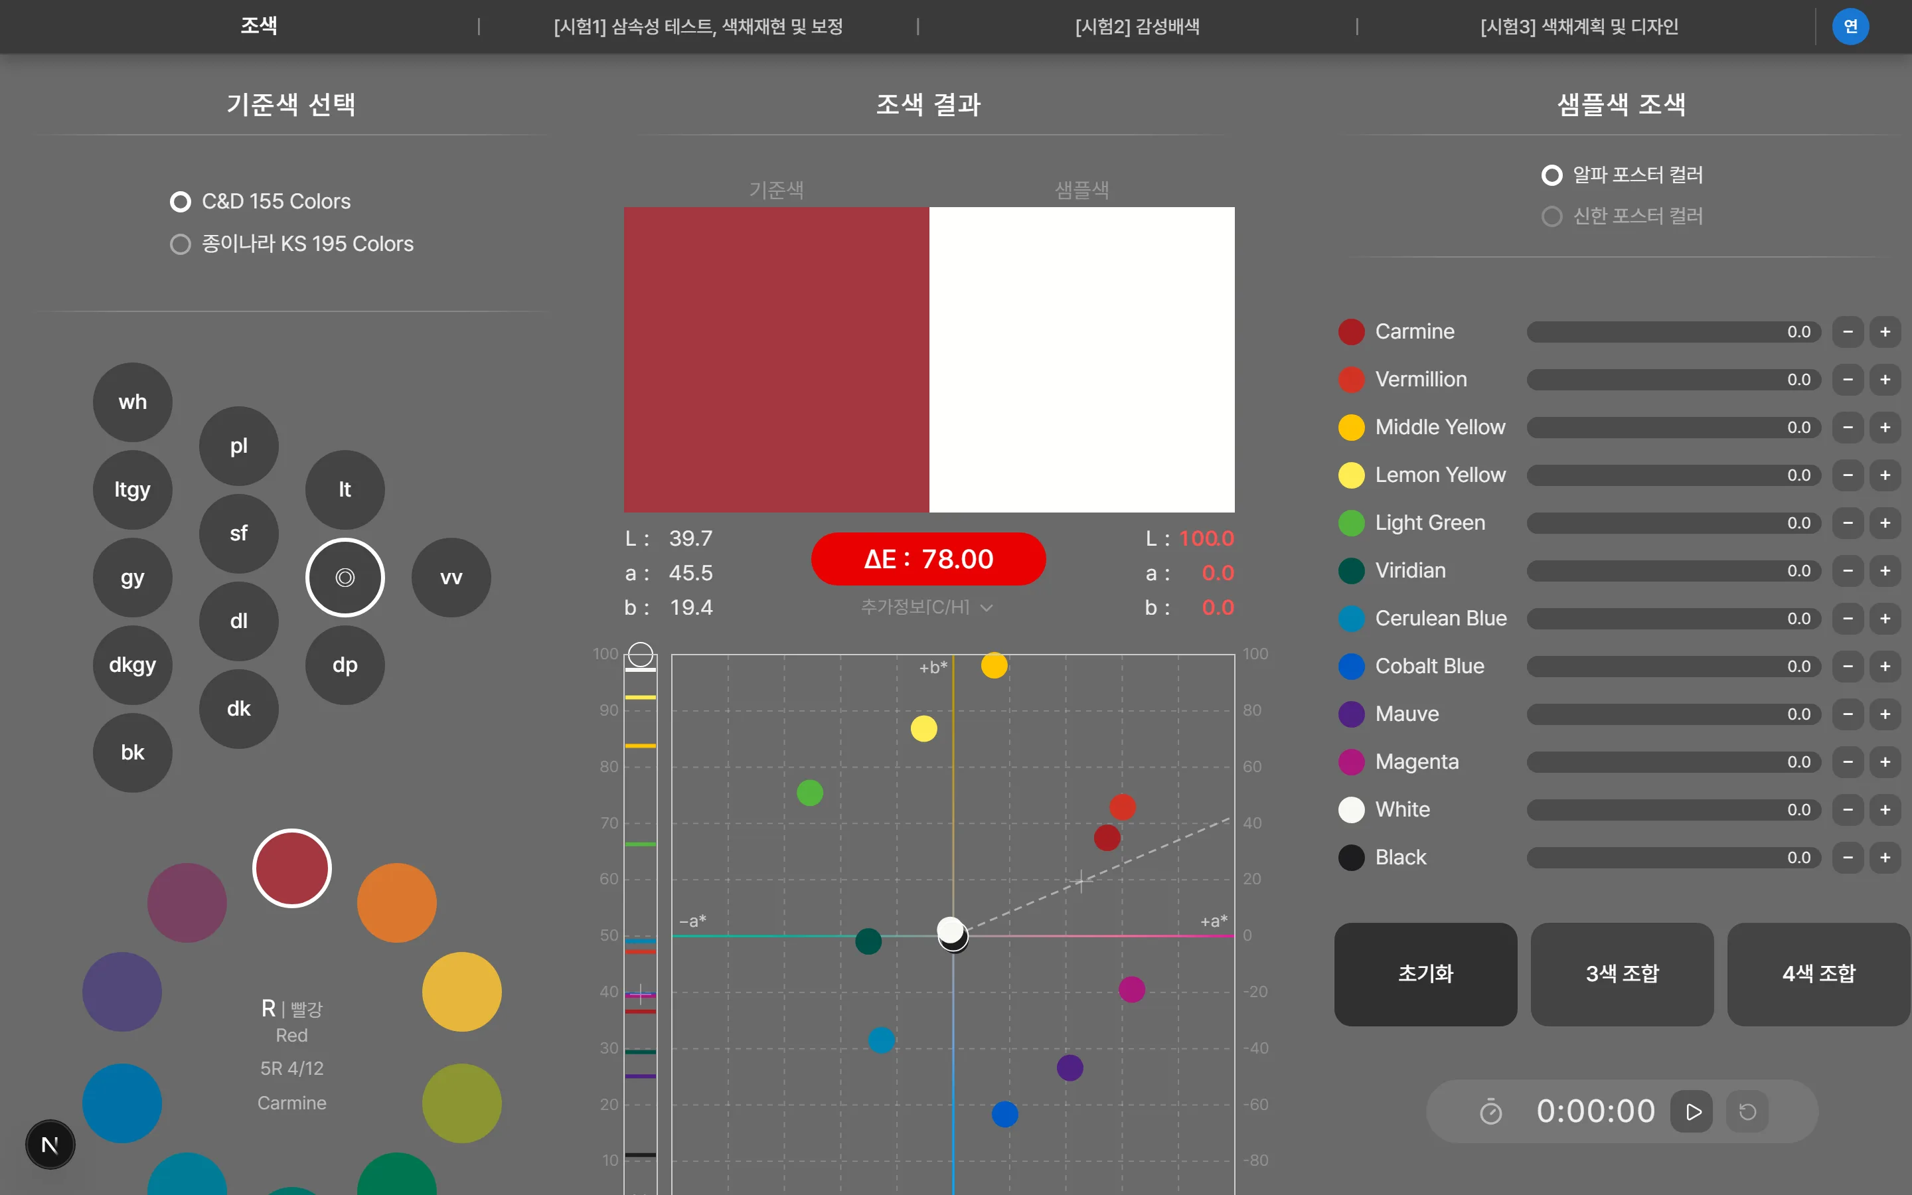Click the 3색 조합 button

(x=1622, y=974)
